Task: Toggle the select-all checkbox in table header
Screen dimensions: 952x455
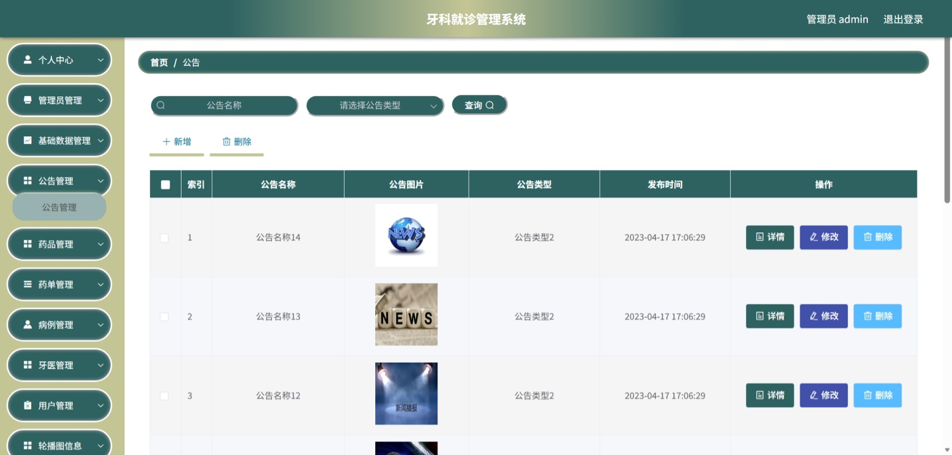Action: click(165, 185)
